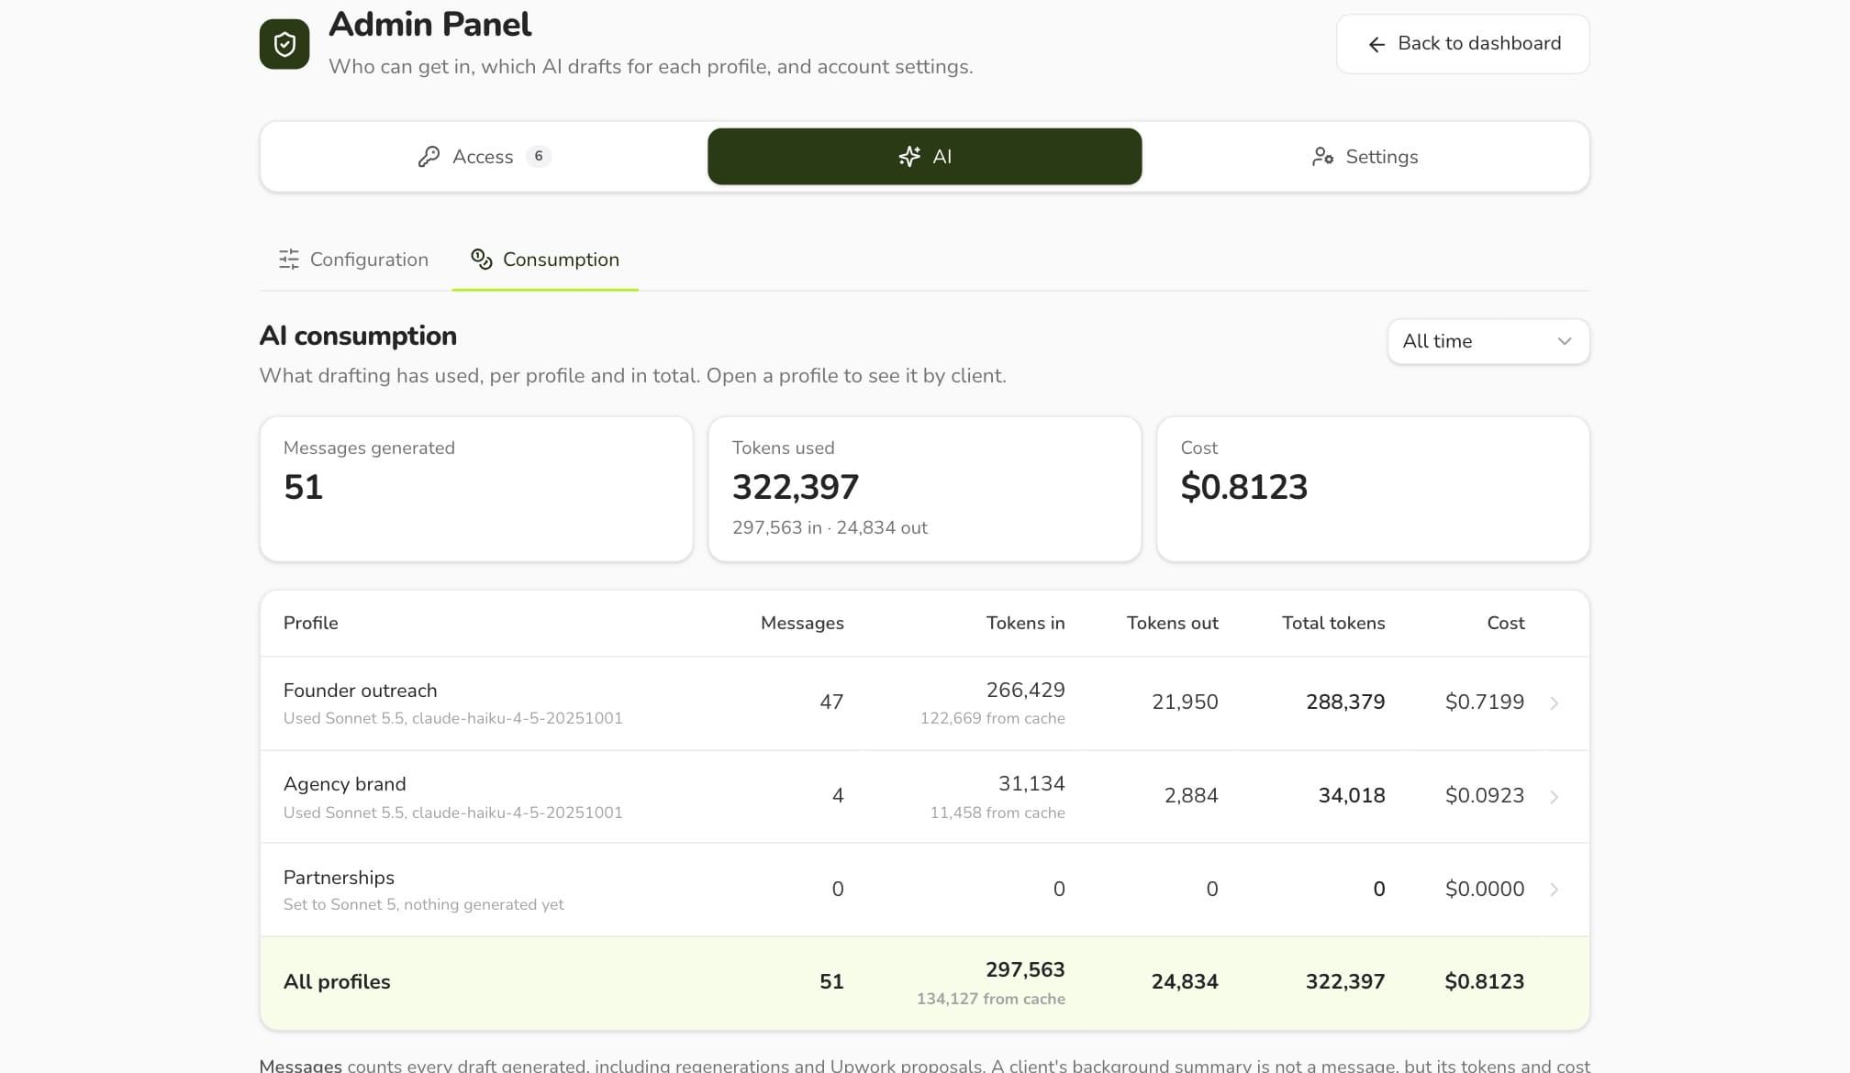
Task: Click the Access count badge showing 6
Action: (x=539, y=156)
